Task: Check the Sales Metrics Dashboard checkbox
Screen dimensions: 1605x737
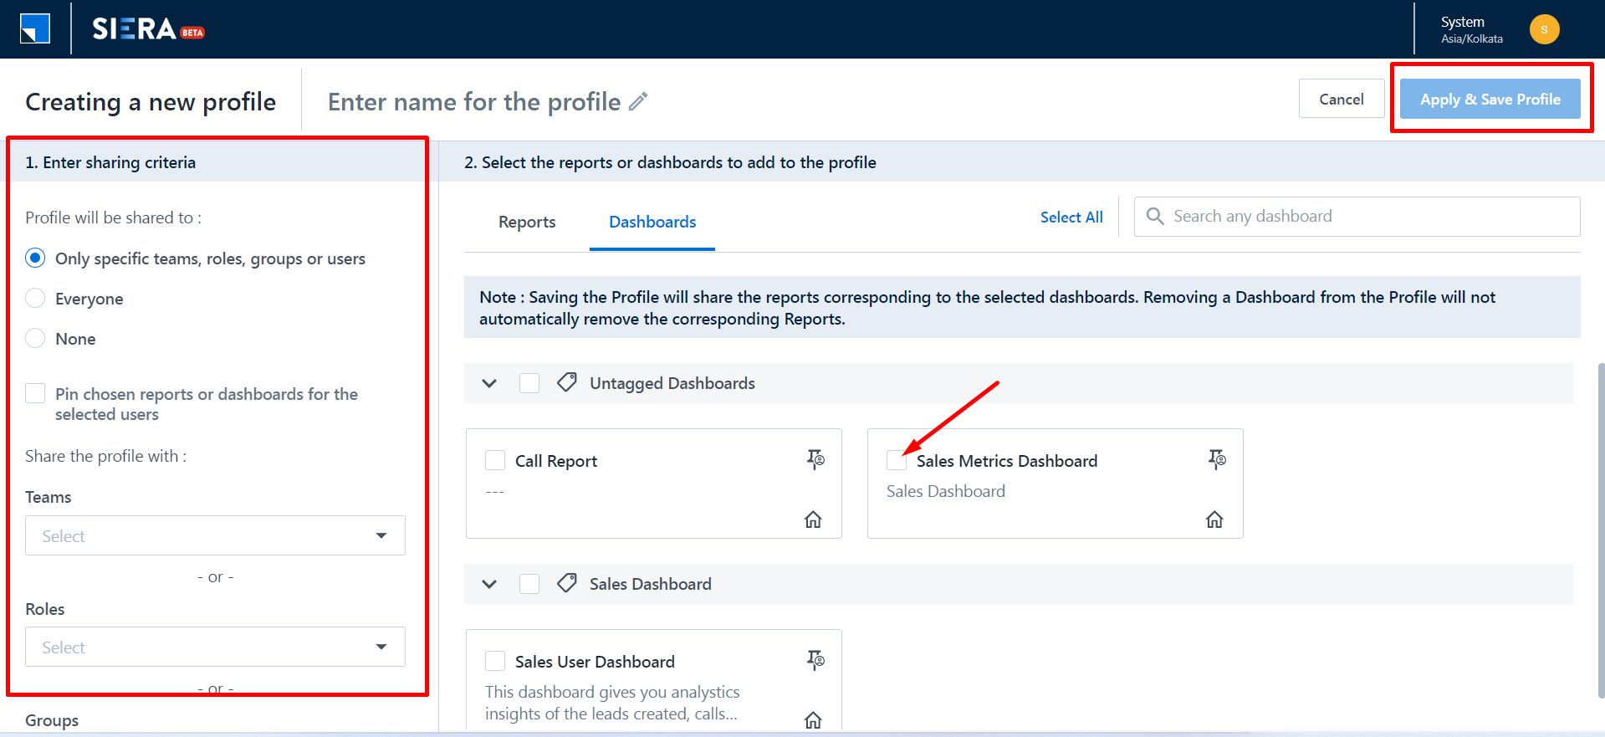Action: coord(897,460)
